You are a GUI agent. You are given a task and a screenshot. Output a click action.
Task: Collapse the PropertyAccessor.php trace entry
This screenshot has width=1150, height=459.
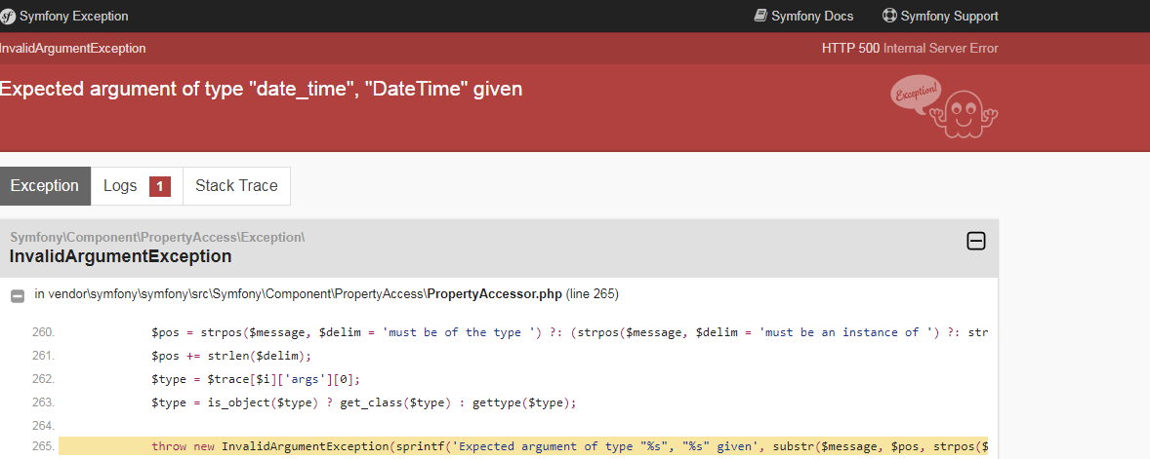coord(17,295)
